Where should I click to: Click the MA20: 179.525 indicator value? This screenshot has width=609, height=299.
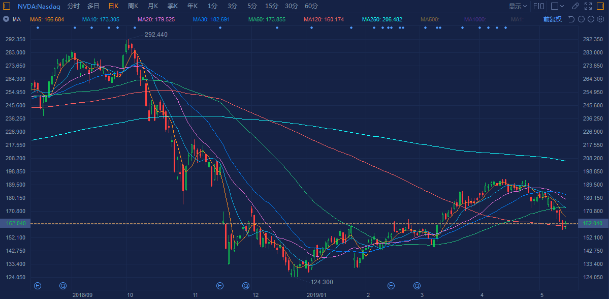pyautogui.click(x=156, y=19)
